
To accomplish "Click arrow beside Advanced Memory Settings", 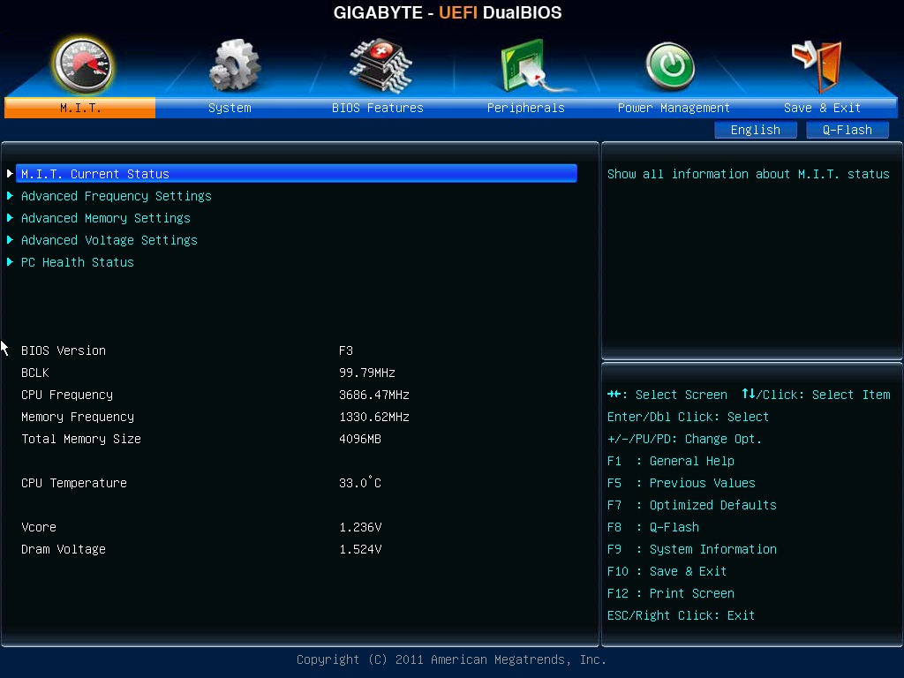I will tap(10, 218).
